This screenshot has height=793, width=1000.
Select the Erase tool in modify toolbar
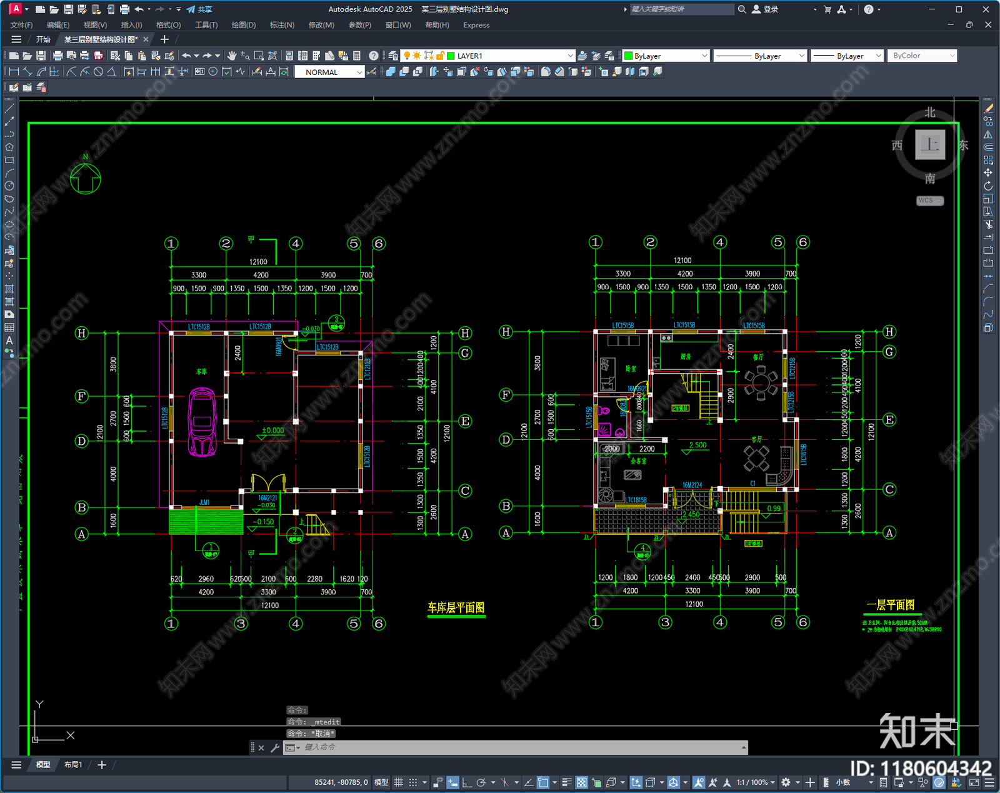[x=988, y=109]
